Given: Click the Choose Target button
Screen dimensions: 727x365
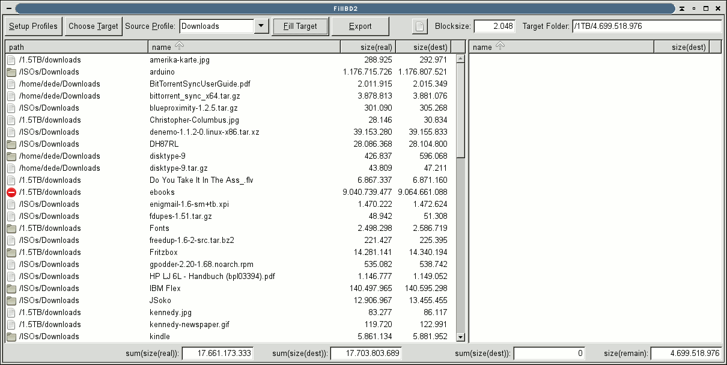Looking at the screenshot, I should 93,26.
